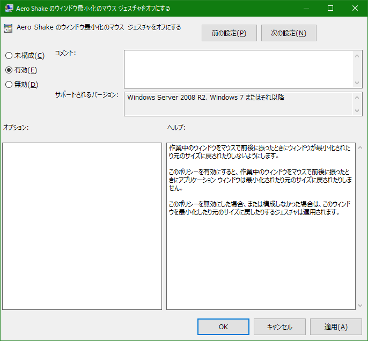The image size is (368, 341).
Task: Click the 前の設定(P) button
Action: pos(229,33)
